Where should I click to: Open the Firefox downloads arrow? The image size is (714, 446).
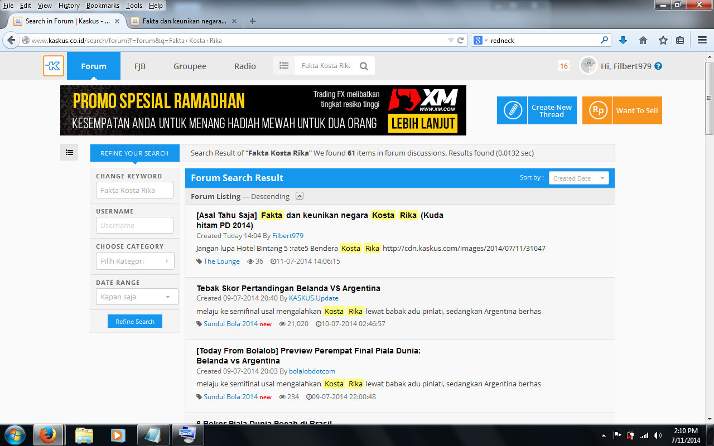click(x=623, y=40)
